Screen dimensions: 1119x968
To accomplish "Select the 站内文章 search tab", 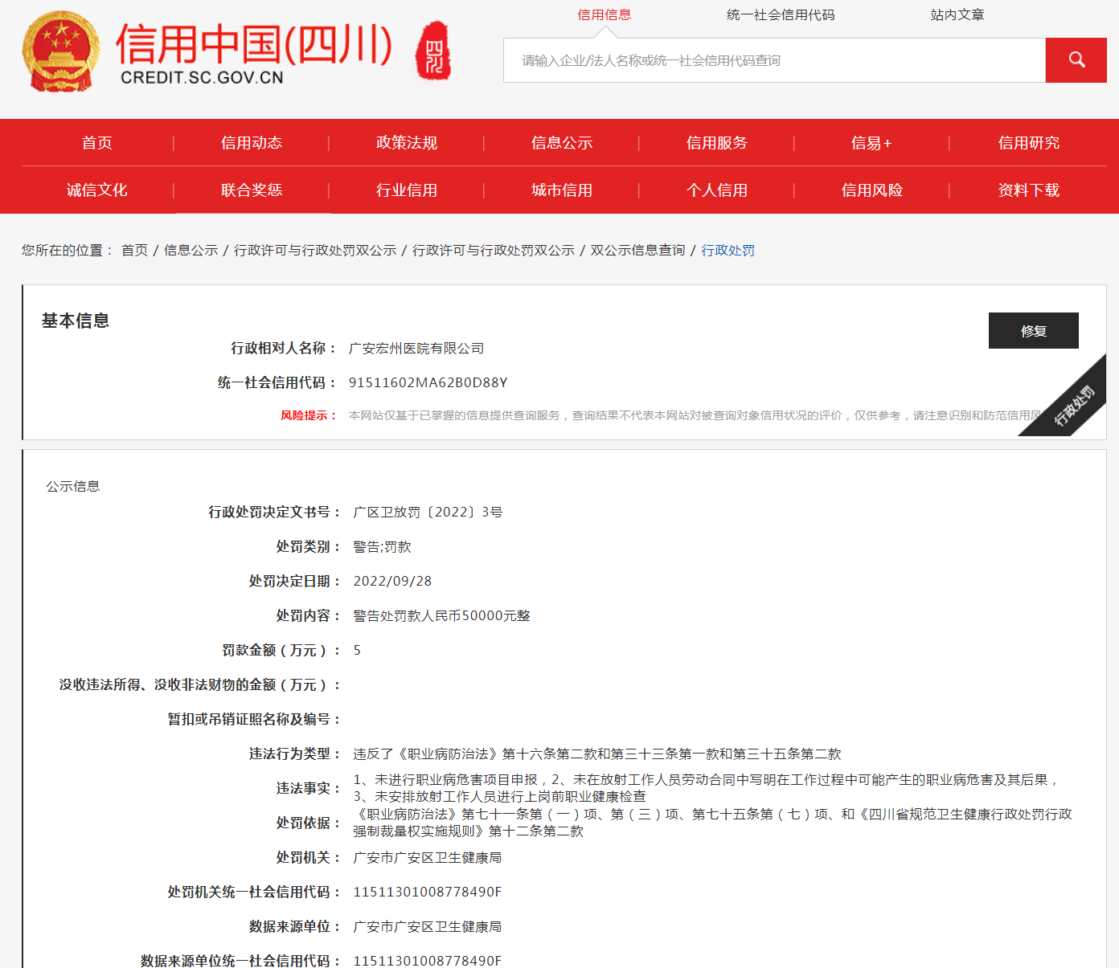I will (x=957, y=14).
